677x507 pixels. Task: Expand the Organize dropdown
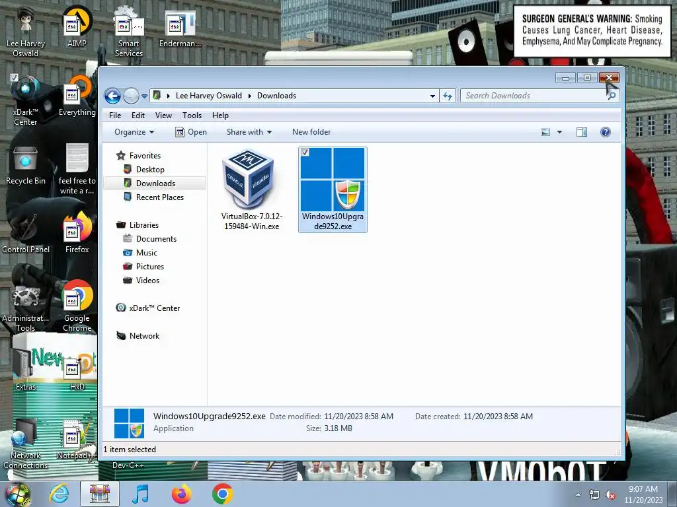click(134, 132)
